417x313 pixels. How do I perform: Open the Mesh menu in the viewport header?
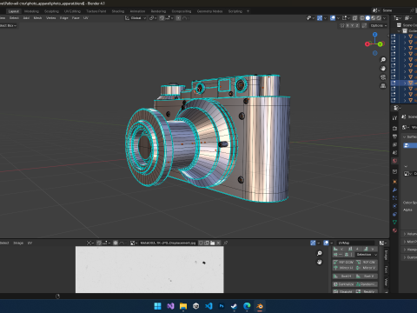(x=37, y=18)
